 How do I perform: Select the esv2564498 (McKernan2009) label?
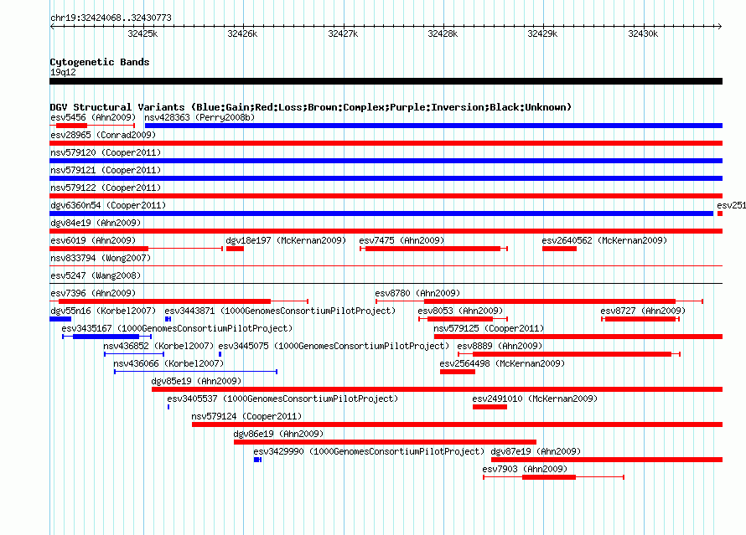click(502, 363)
